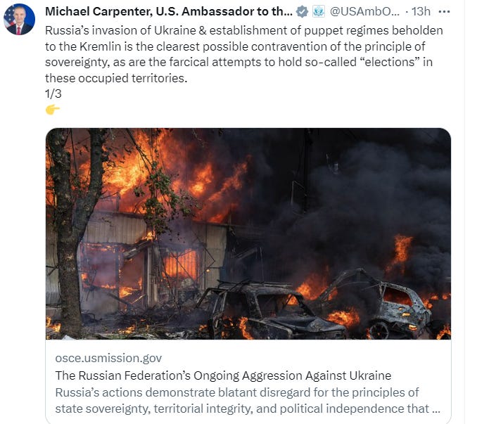Click the 13h timestamp
The width and height of the screenshot is (477, 424).
tap(421, 11)
